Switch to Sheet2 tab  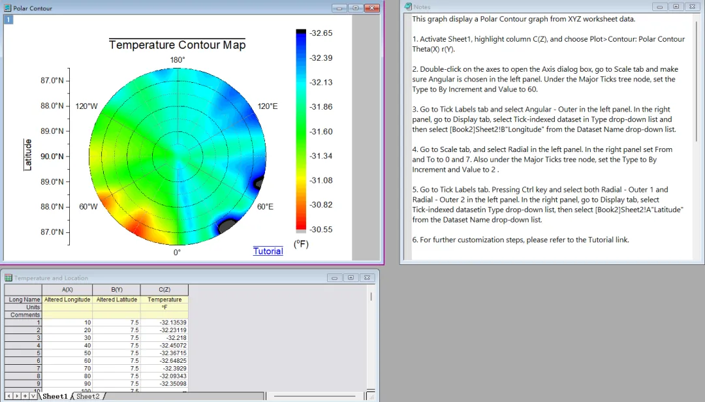[x=87, y=396]
